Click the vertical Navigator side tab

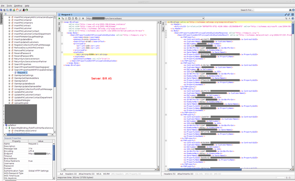click(x=1, y=18)
